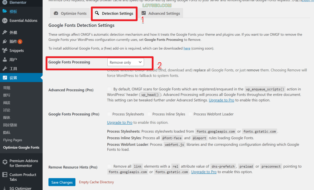Click the plugin update badge showing 5
The height and width of the screenshot is (190, 314).
20,42
